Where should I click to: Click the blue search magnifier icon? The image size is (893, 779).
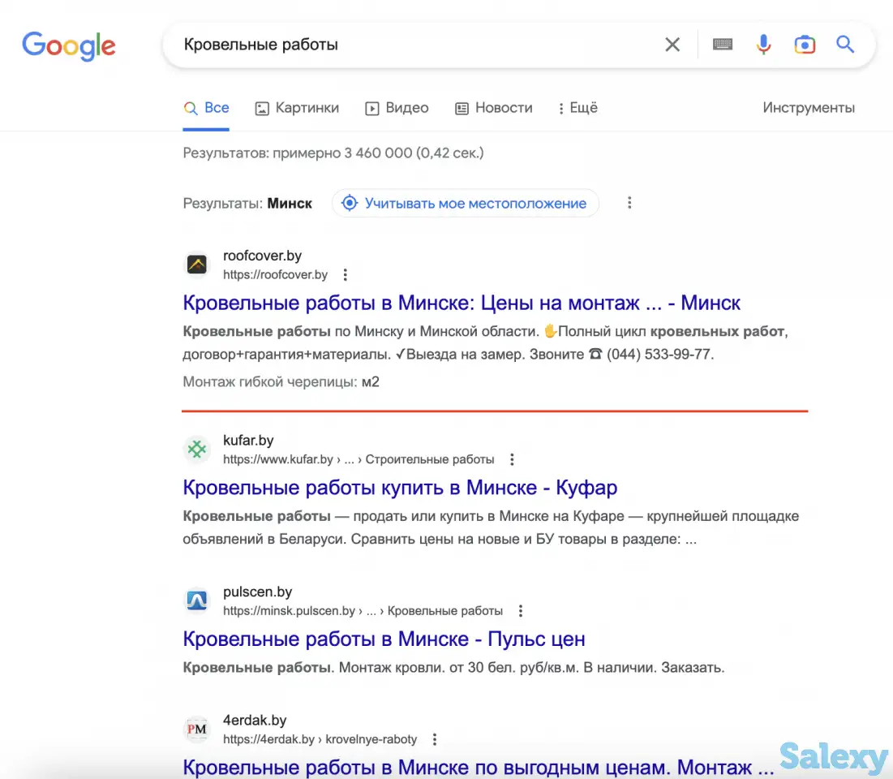(x=845, y=45)
